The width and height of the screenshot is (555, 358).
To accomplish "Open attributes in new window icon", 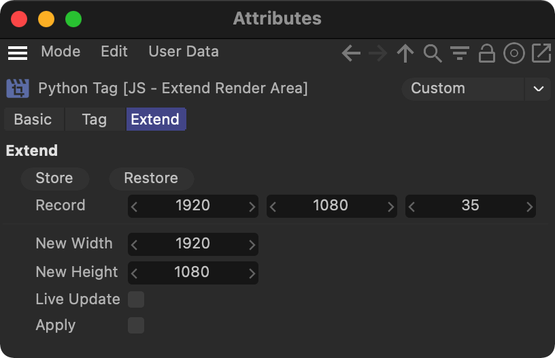I will pos(541,53).
